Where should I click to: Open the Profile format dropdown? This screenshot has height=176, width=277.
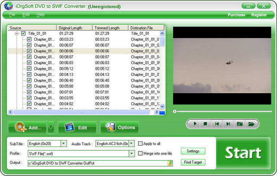132,153
